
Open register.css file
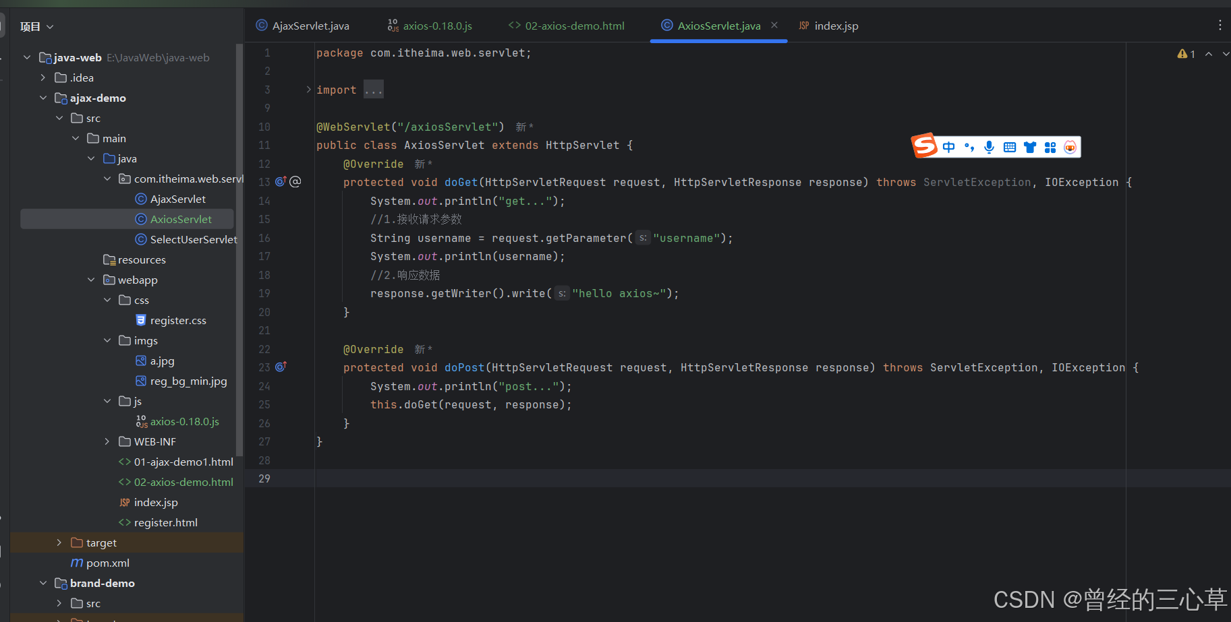click(x=171, y=320)
